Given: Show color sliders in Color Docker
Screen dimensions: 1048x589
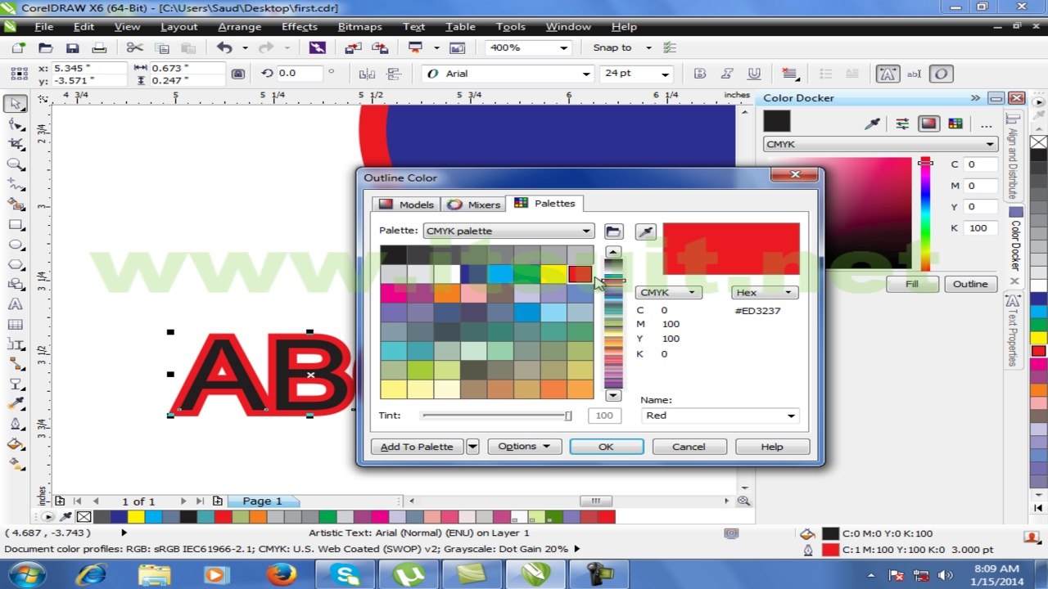Looking at the screenshot, I should pyautogui.click(x=902, y=124).
